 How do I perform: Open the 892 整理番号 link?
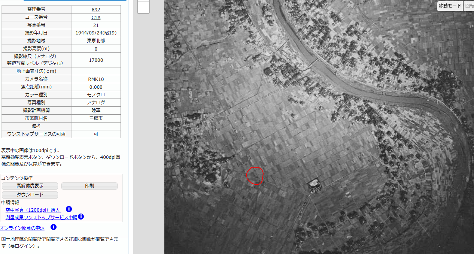tap(96, 10)
